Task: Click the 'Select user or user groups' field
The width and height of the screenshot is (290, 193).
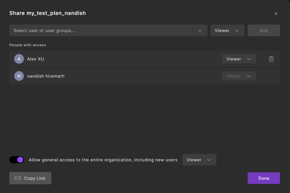Action: tap(103, 30)
